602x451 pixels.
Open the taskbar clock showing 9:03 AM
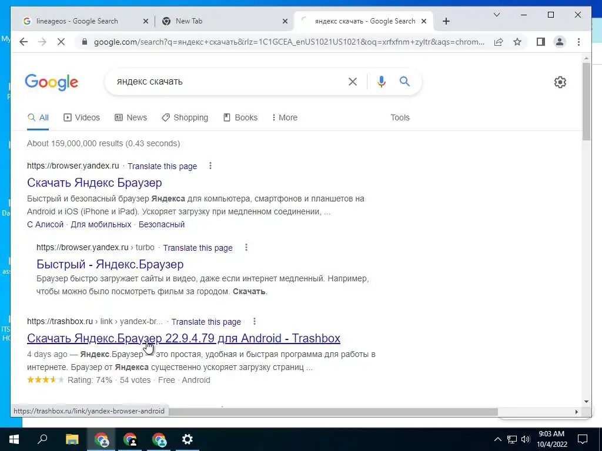click(x=551, y=439)
